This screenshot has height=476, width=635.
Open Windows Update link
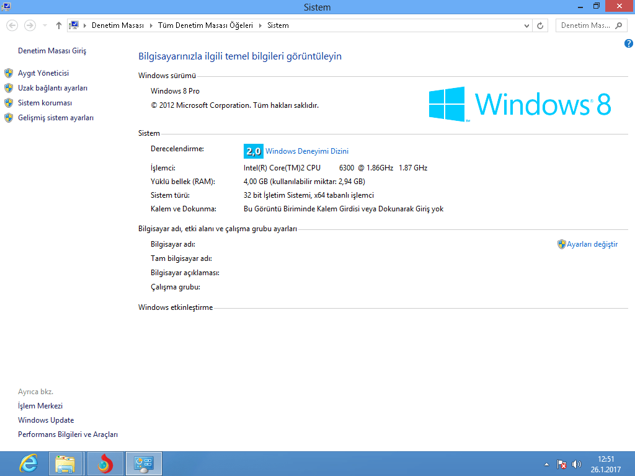click(x=46, y=420)
